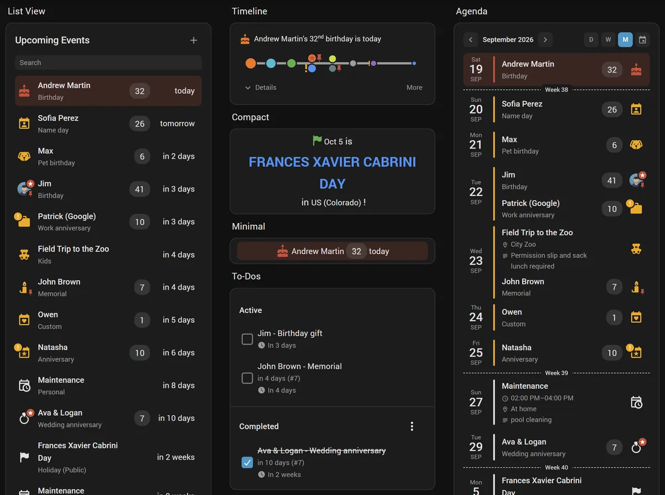The image size is (665, 495).
Task: Click heart calendar icon for Owen in list
Action: click(x=24, y=320)
